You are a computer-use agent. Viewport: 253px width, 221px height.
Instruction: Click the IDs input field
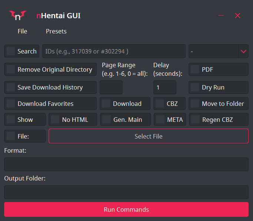pyautogui.click(x=114, y=51)
